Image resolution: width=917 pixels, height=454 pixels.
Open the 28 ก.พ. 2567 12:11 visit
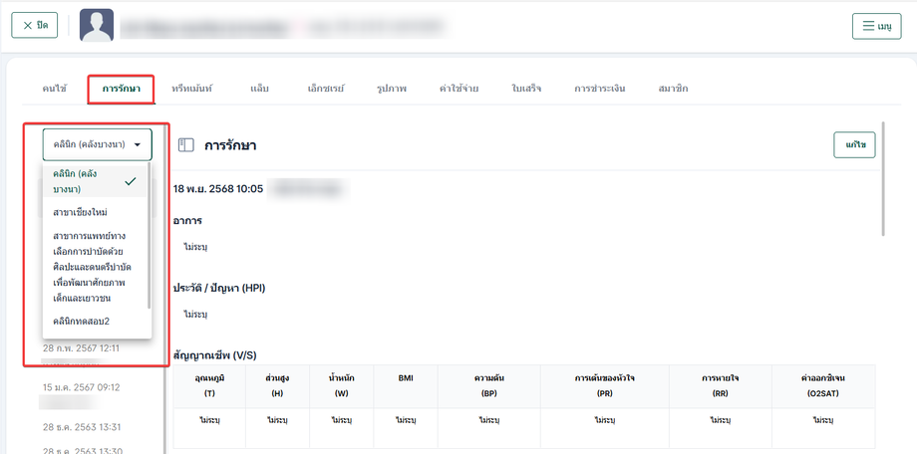tap(81, 348)
